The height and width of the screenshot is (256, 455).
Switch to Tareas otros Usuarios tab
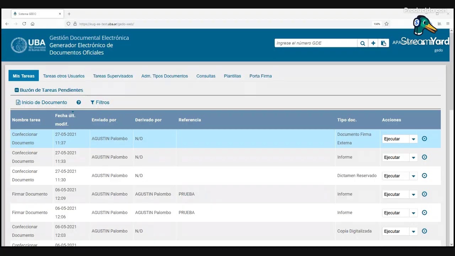point(64,76)
